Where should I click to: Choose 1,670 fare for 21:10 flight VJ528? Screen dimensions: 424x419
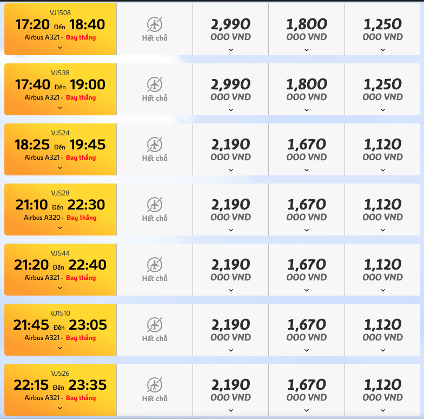(x=307, y=209)
